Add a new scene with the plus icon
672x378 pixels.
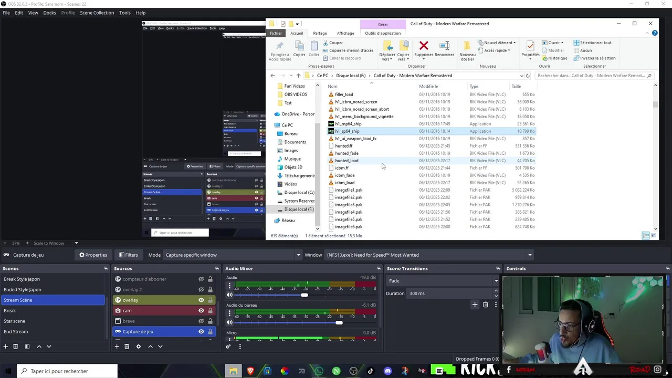[x=5, y=346]
